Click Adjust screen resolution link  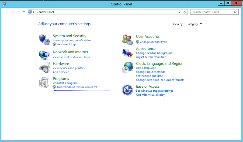click(151, 57)
